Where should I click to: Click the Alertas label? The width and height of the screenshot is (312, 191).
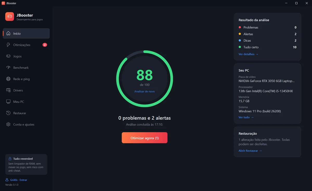click(248, 34)
